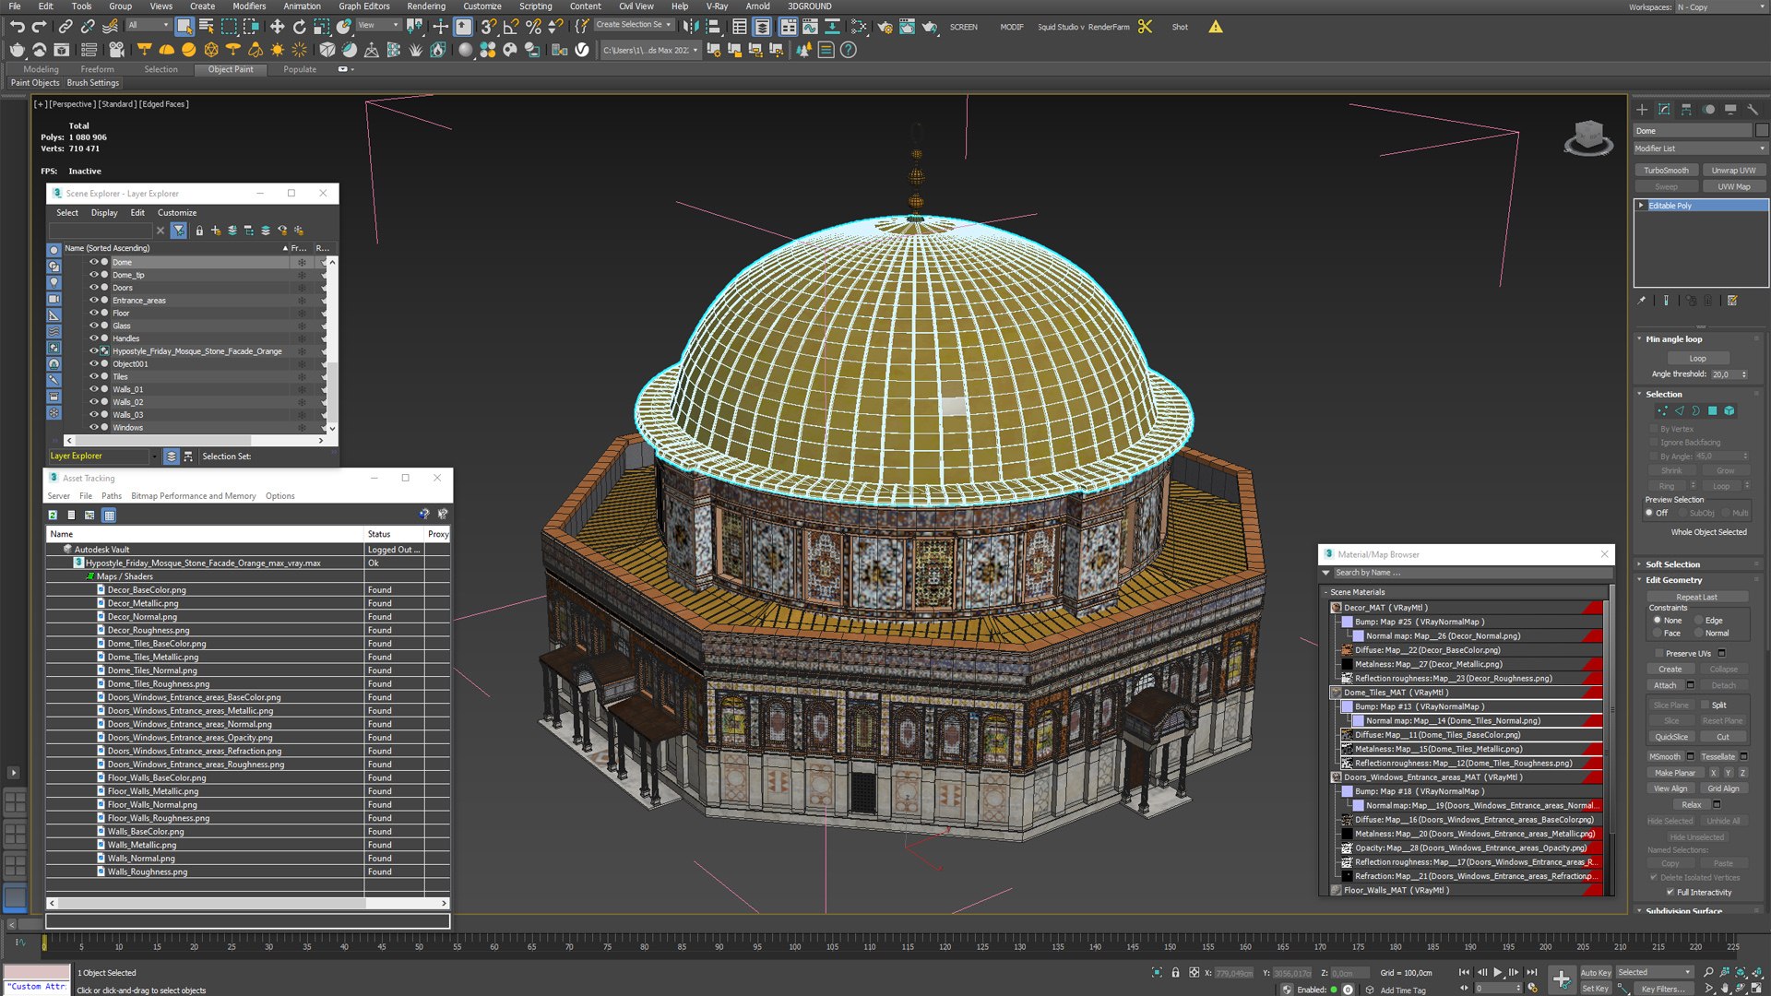The height and width of the screenshot is (996, 1771).
Task: Switch Asset Tracking to table view
Action: point(109,515)
